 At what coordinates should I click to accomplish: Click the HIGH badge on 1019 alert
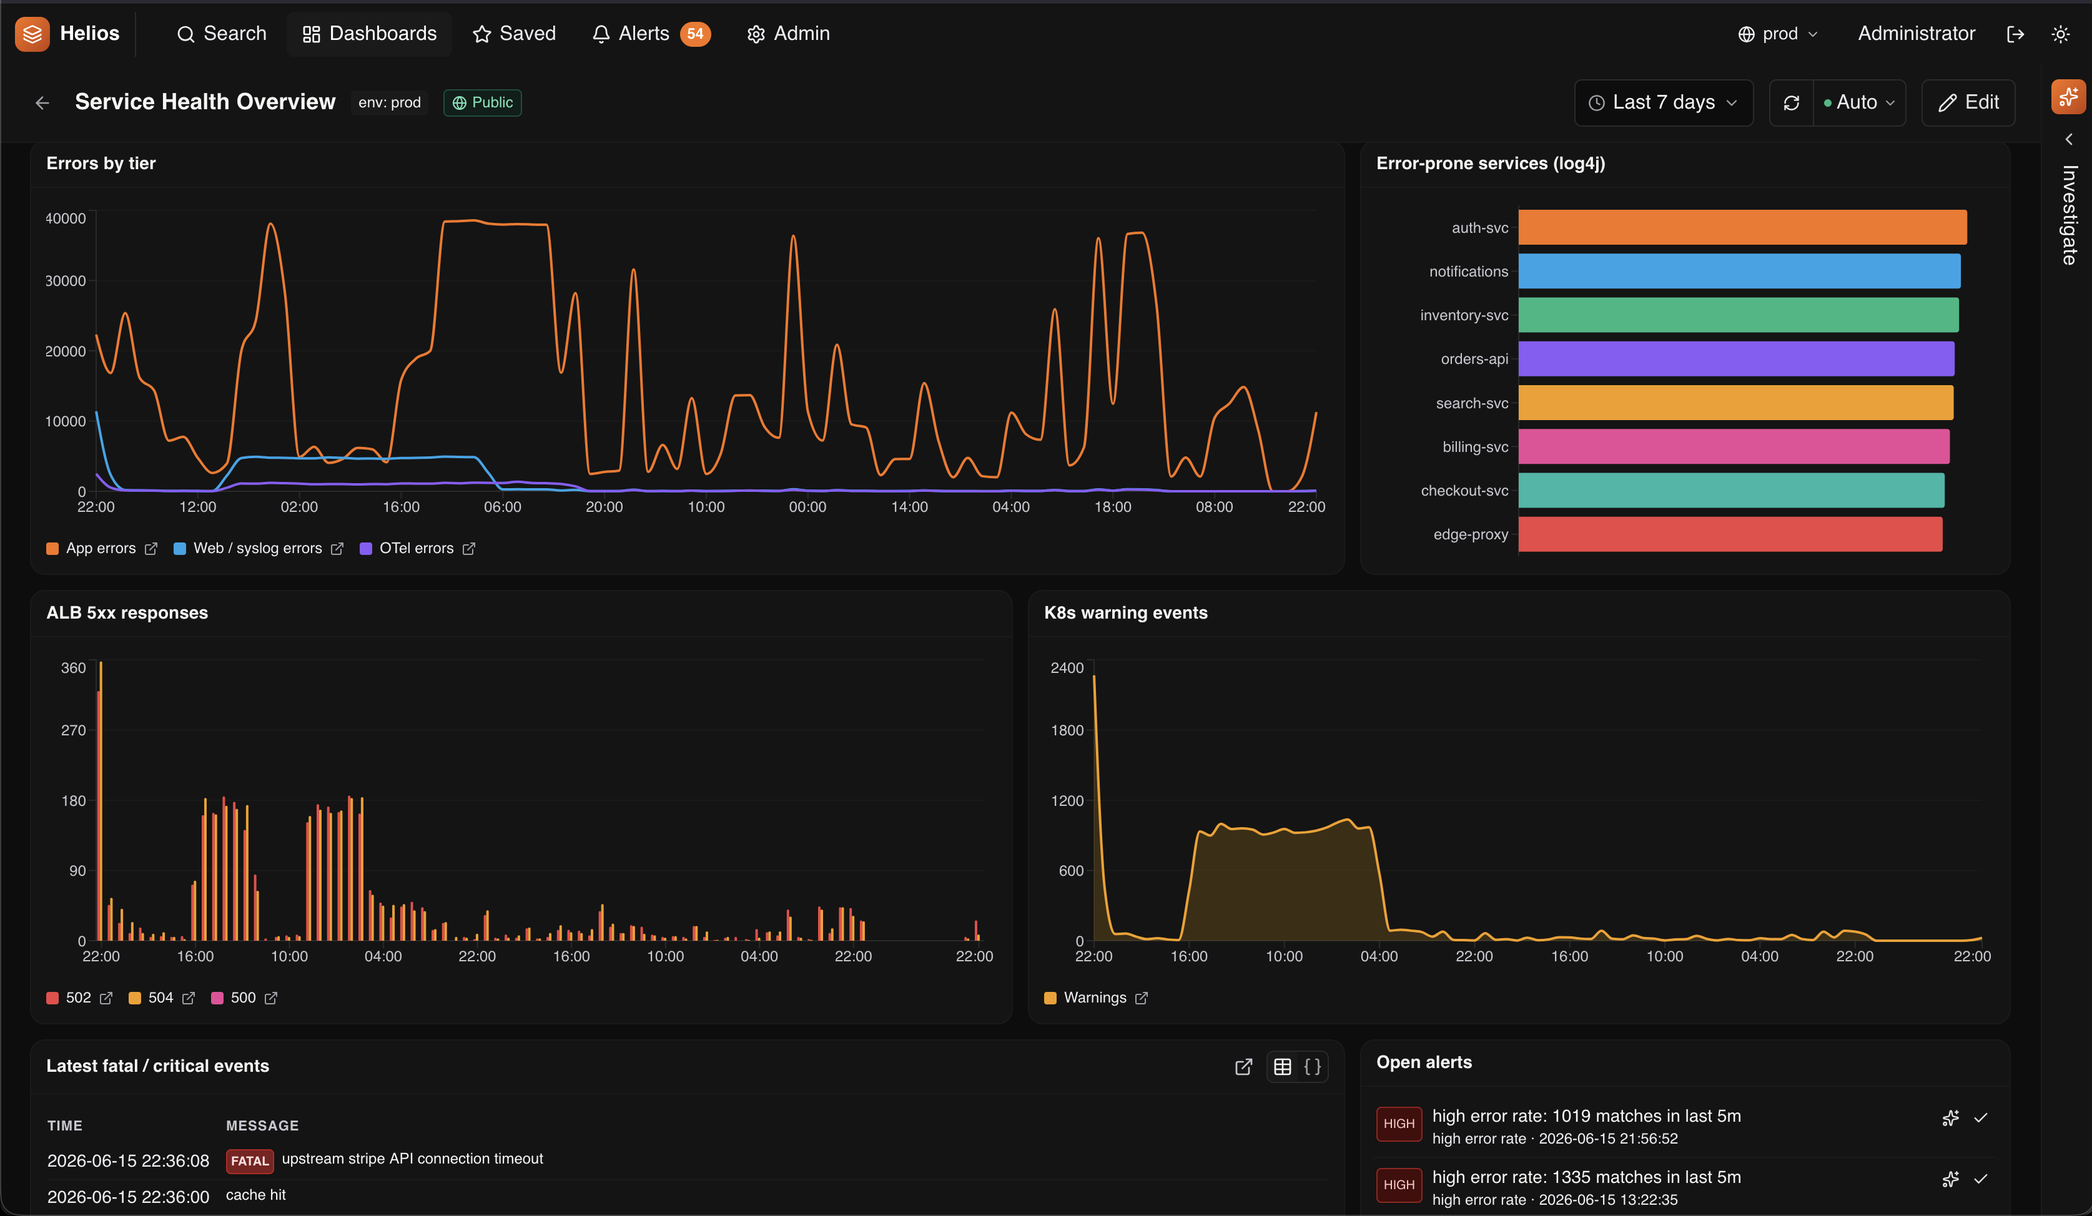point(1399,1124)
